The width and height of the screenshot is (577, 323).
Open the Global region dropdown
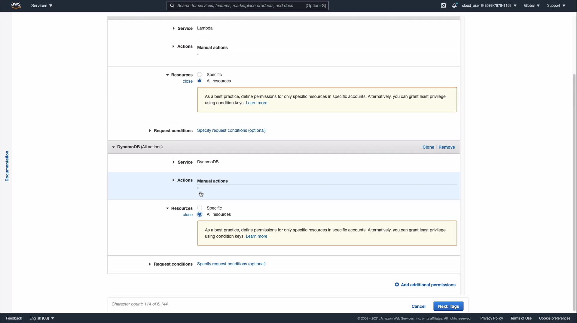tap(531, 6)
